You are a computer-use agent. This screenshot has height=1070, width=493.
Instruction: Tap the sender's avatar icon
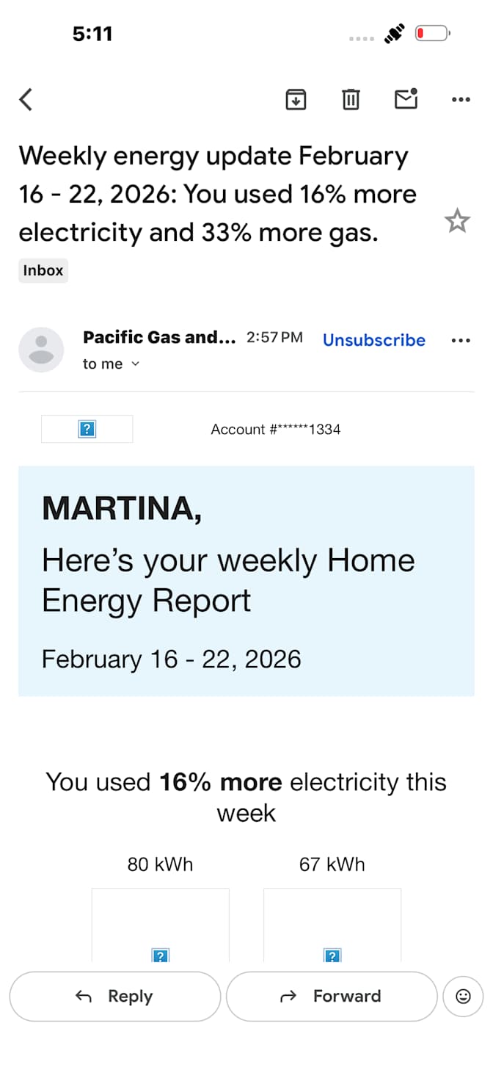(41, 350)
